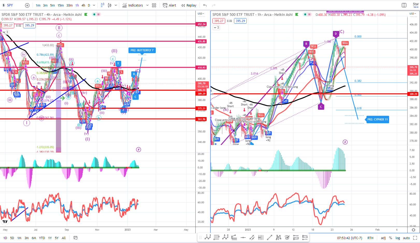Collapse the right chart indicator legend (3)
This screenshot has width=420, height=243.
pos(216,27)
